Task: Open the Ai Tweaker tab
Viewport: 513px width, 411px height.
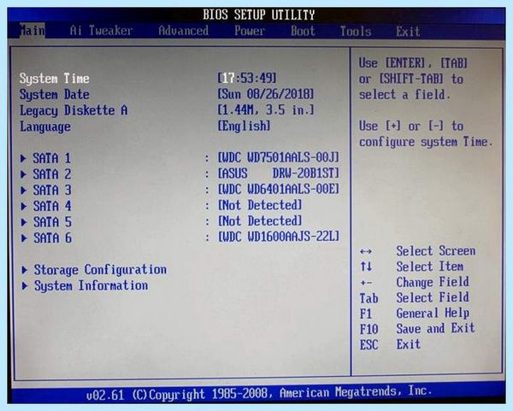Action: pos(101,31)
